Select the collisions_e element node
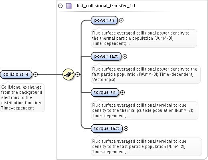Image resolution: width=208 pixels, height=160 pixels. (x=16, y=74)
